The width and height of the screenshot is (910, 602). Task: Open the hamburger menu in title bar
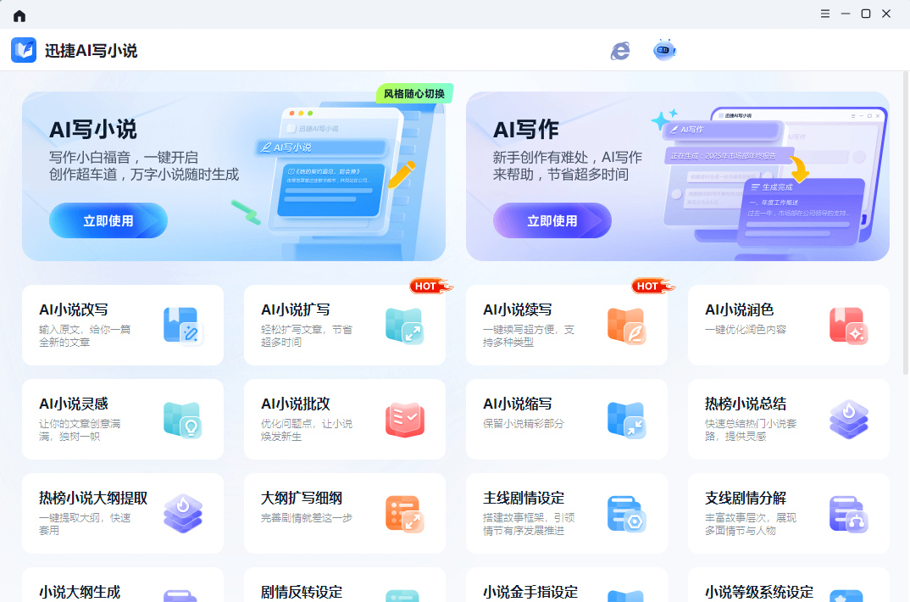[824, 14]
